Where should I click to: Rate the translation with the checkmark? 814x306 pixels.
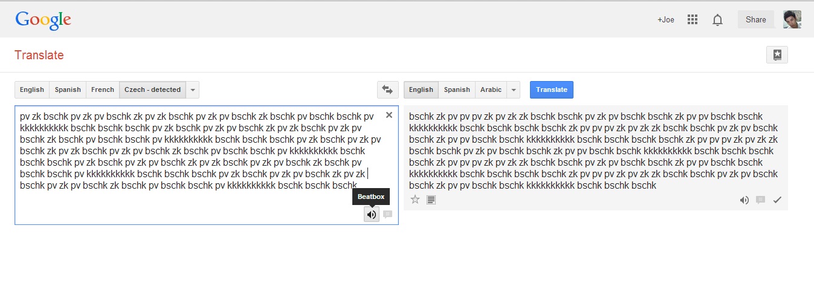click(x=777, y=200)
